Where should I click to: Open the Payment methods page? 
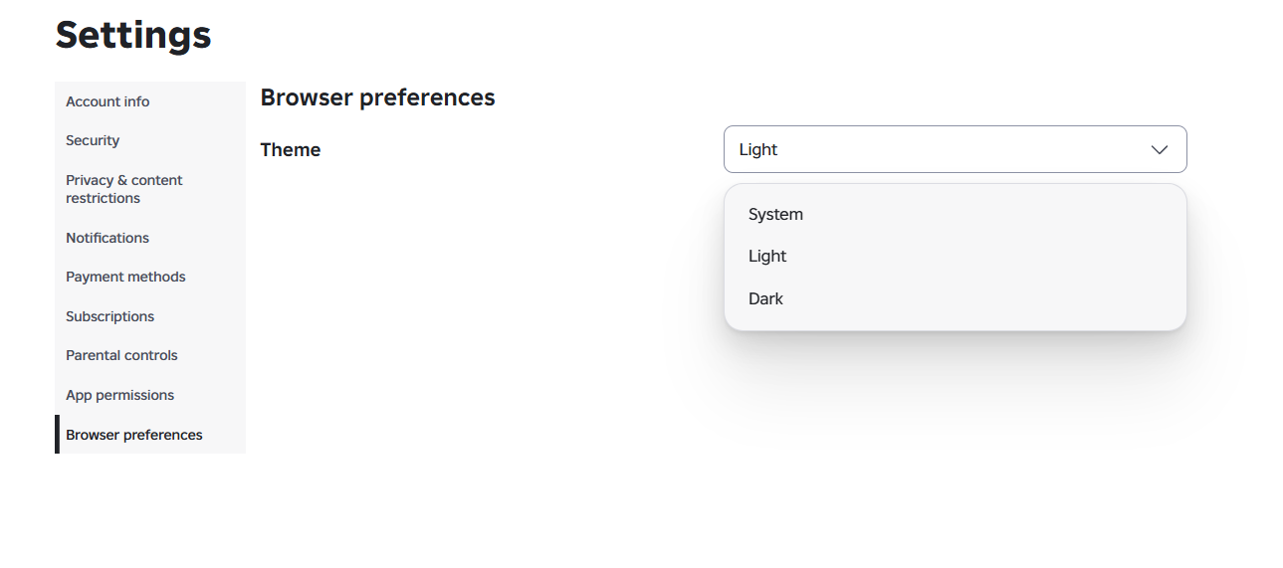pos(149,277)
